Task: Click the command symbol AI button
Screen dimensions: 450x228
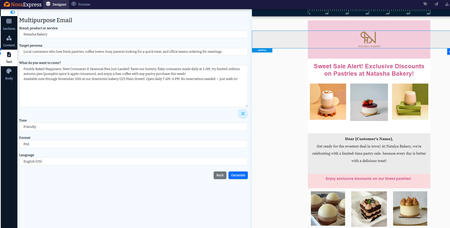Action: point(243,114)
